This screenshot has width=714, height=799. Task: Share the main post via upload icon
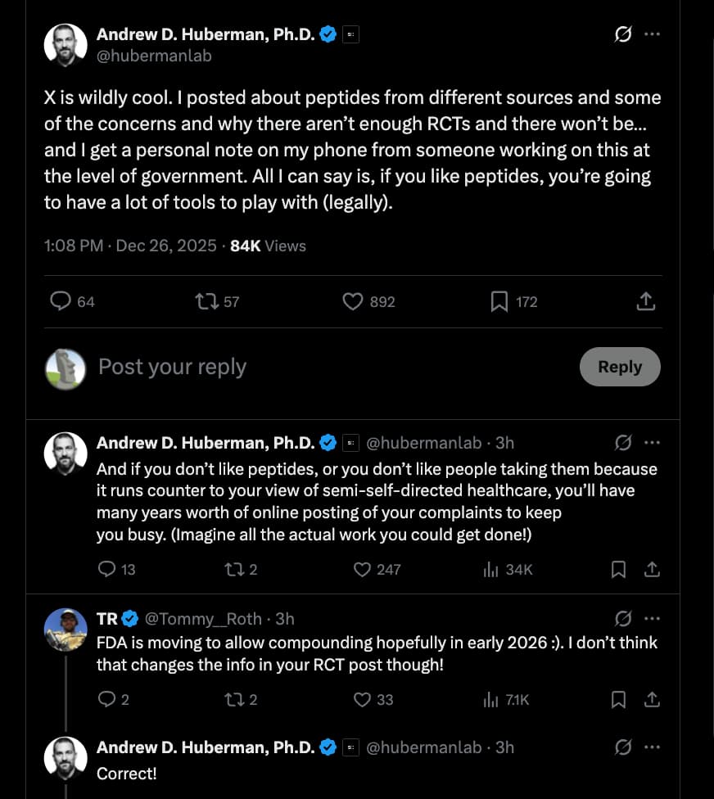tap(645, 302)
